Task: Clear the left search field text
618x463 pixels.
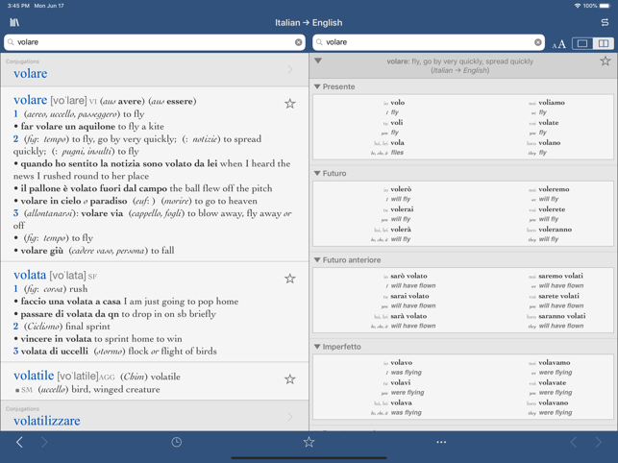Action: pyautogui.click(x=298, y=42)
